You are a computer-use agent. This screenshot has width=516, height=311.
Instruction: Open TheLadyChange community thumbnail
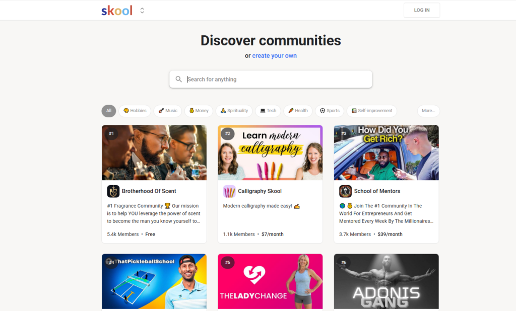click(270, 281)
